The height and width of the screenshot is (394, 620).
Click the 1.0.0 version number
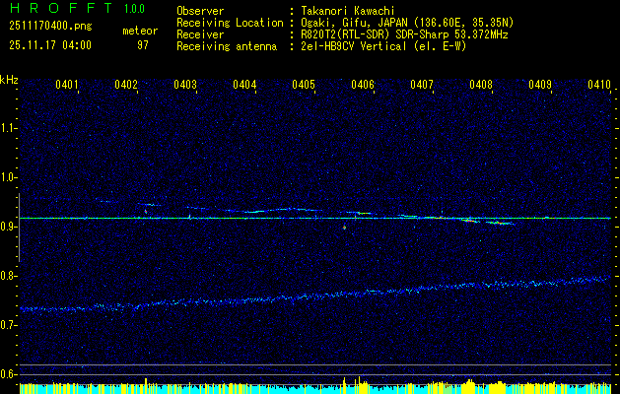[134, 9]
